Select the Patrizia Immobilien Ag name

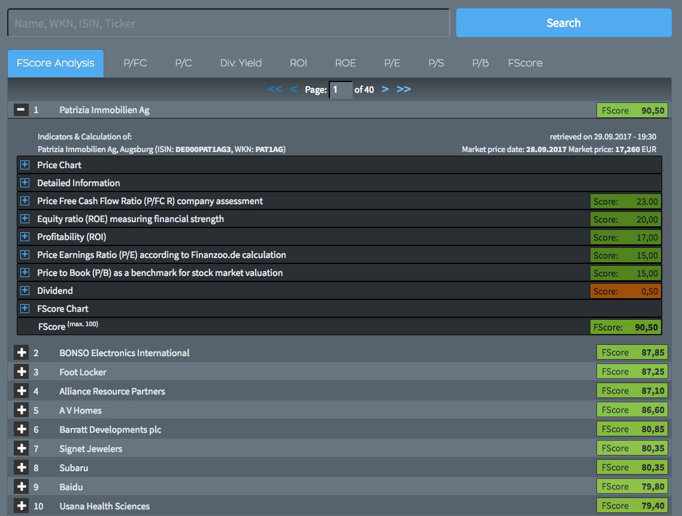104,110
